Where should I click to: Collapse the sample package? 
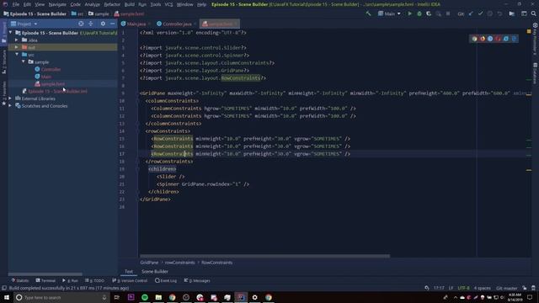pos(24,61)
